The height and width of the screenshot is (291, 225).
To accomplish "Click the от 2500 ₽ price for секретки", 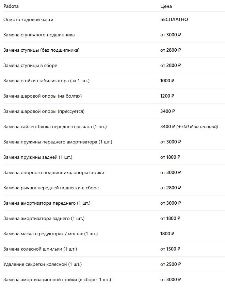I will [171, 264].
